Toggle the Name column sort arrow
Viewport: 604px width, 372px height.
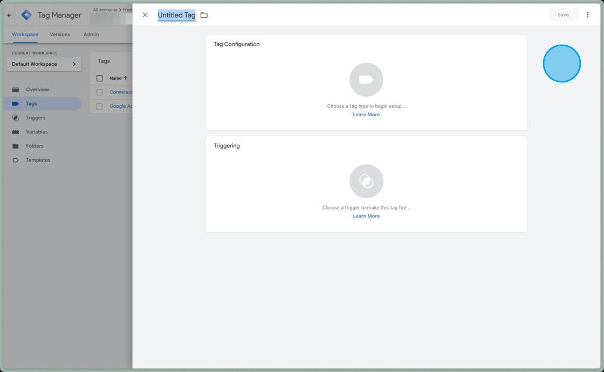[125, 78]
